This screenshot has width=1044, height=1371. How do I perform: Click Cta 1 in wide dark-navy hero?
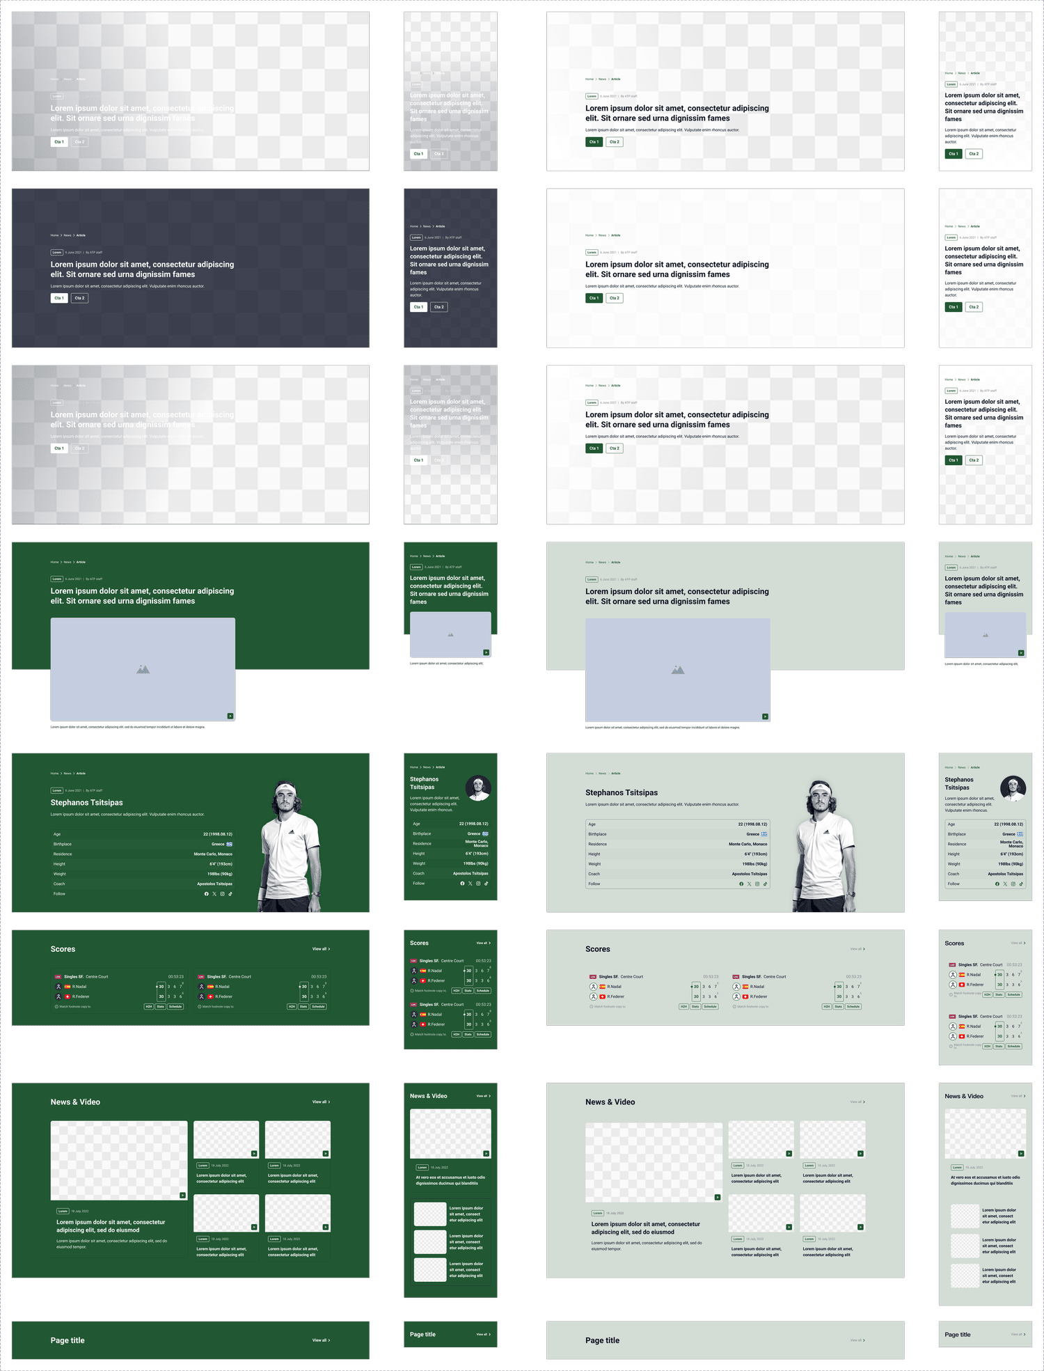59,298
